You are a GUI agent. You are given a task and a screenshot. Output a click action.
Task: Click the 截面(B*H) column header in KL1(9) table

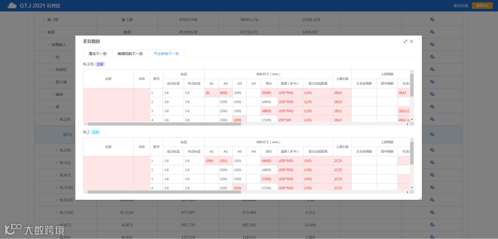tap(290, 84)
